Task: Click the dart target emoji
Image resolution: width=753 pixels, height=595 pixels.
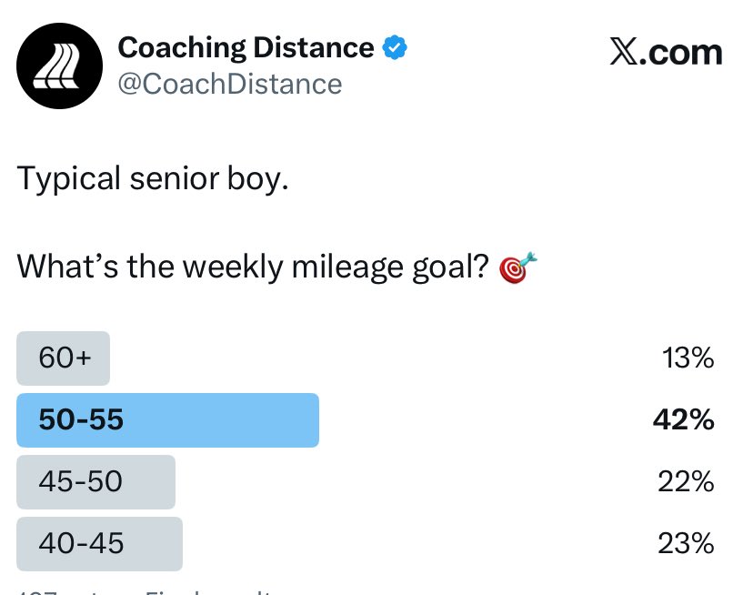Action: click(x=517, y=267)
